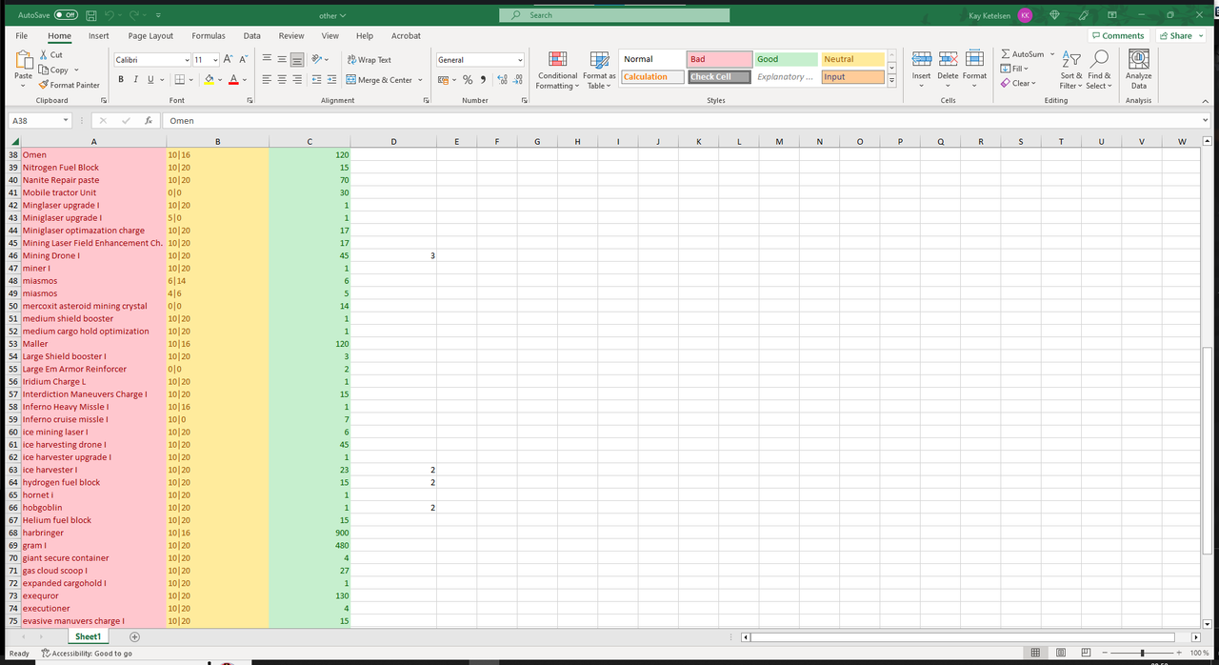
Task: Open the font size 11 dropdown
Action: (x=216, y=60)
